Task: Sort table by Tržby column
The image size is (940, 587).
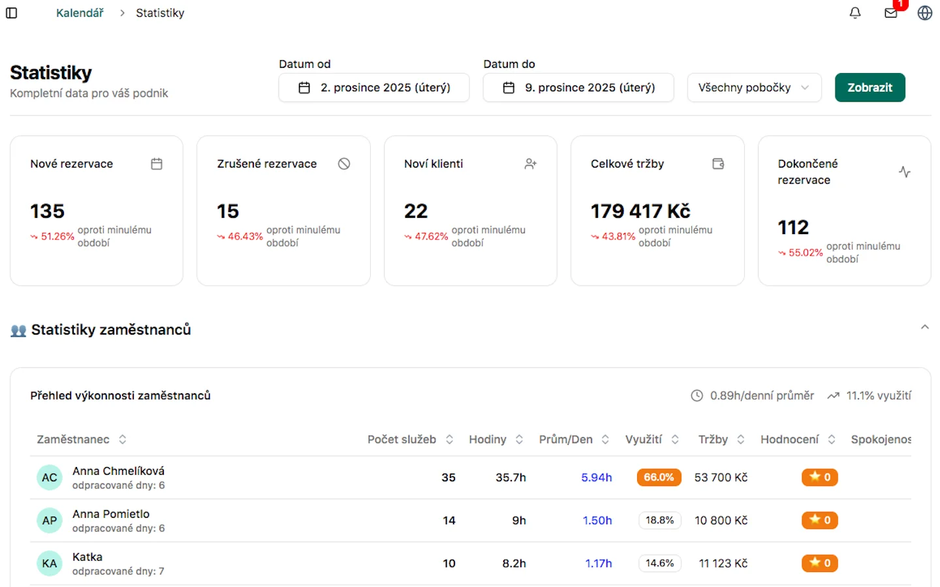Action: pos(721,440)
